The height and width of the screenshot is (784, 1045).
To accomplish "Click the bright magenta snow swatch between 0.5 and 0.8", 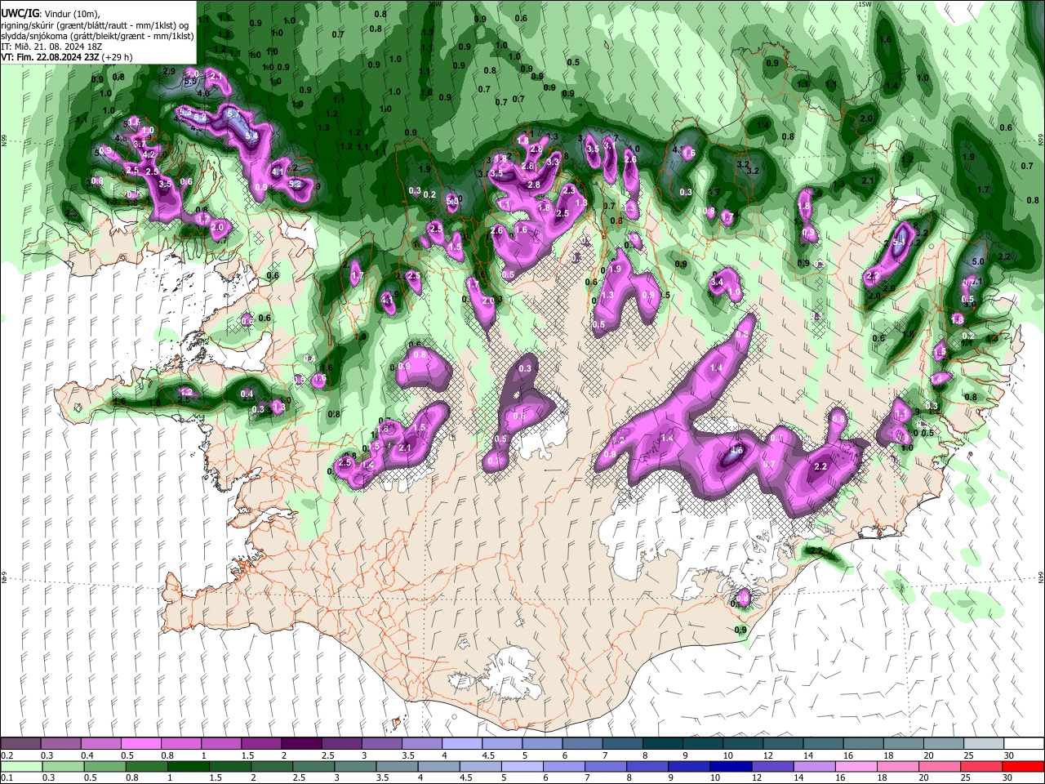I will 141,744.
